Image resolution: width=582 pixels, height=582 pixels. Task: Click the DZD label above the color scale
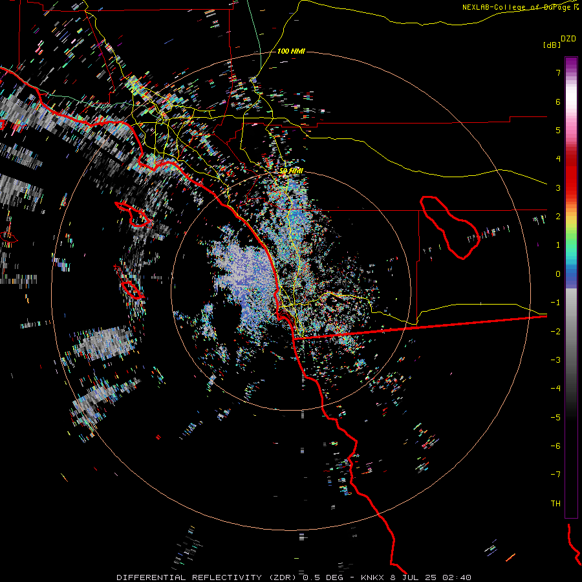tap(568, 39)
